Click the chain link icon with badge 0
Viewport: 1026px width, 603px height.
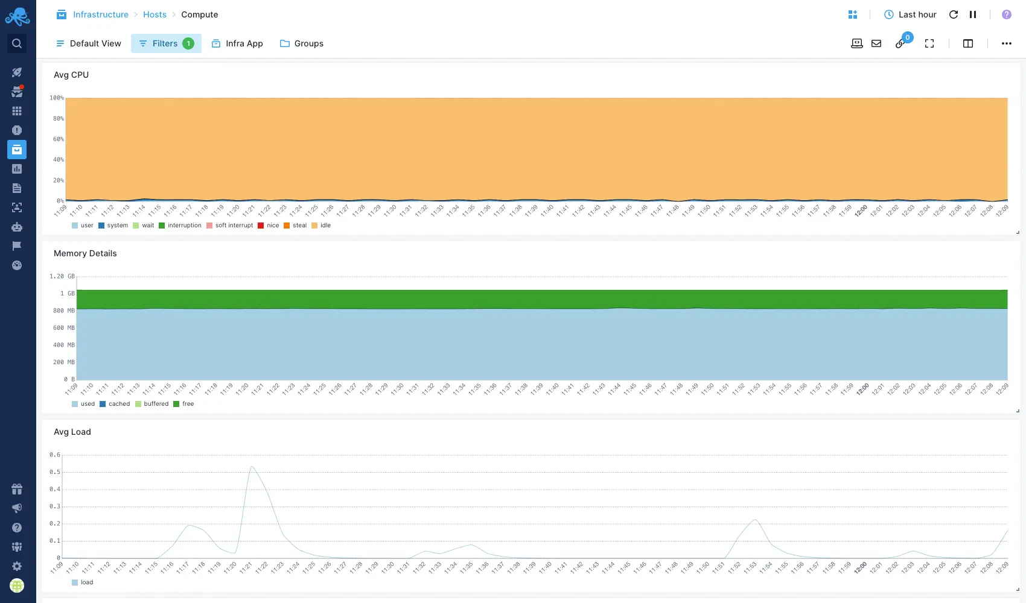click(901, 42)
